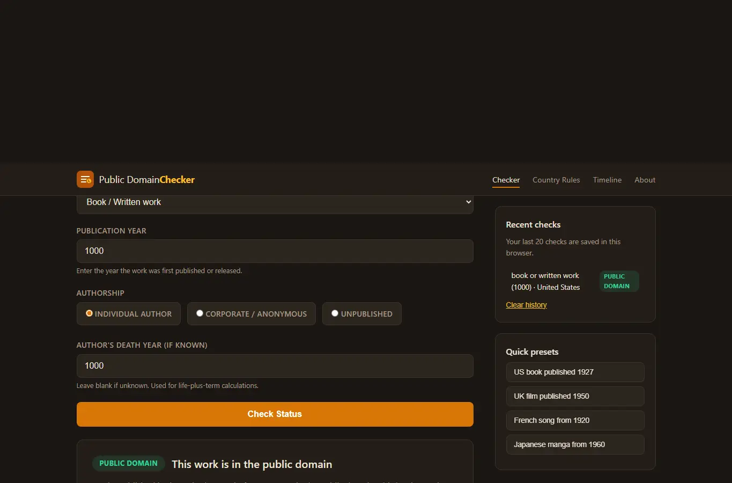Open the Timeline nav item

[607, 180]
